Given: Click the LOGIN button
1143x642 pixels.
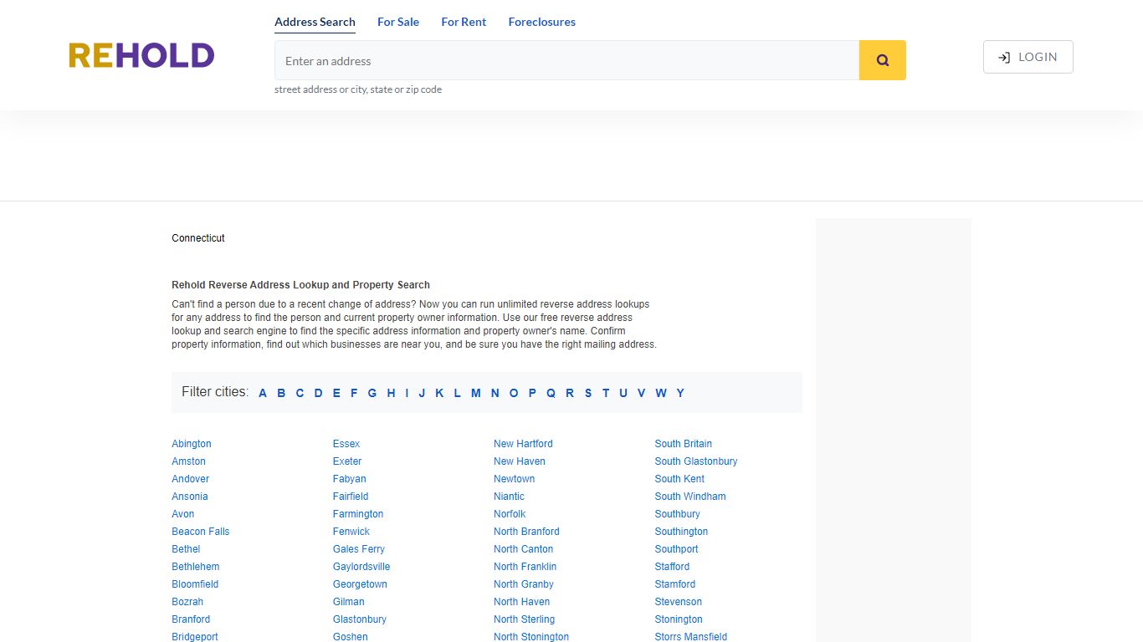Looking at the screenshot, I should (1028, 57).
